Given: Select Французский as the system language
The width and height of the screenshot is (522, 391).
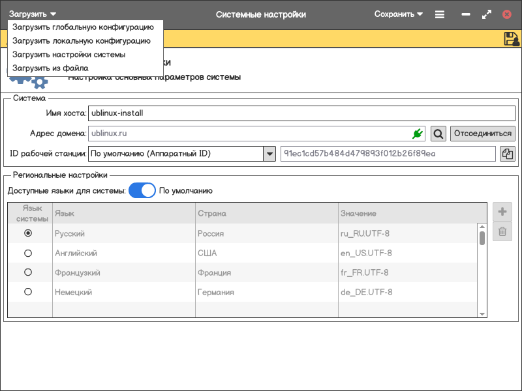Looking at the screenshot, I should [x=28, y=272].
